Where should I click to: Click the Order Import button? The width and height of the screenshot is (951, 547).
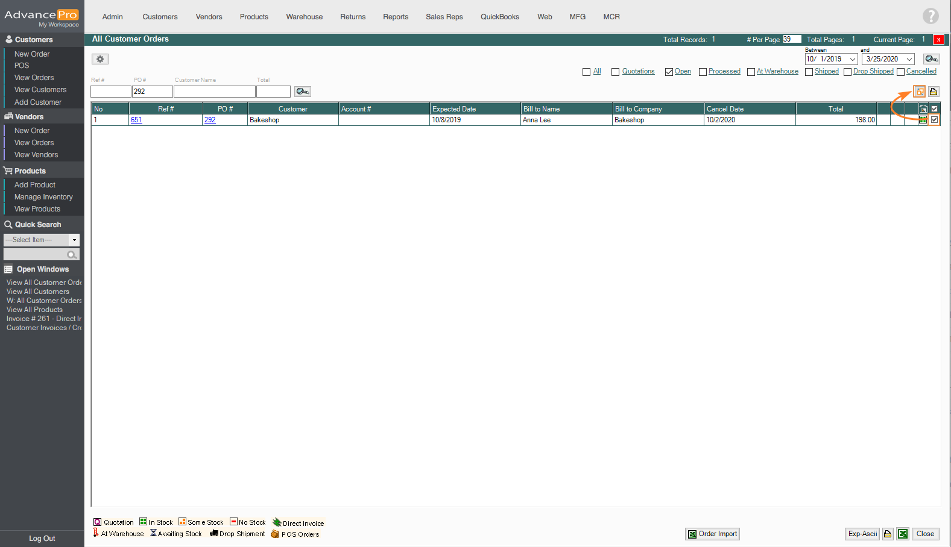[x=712, y=534]
